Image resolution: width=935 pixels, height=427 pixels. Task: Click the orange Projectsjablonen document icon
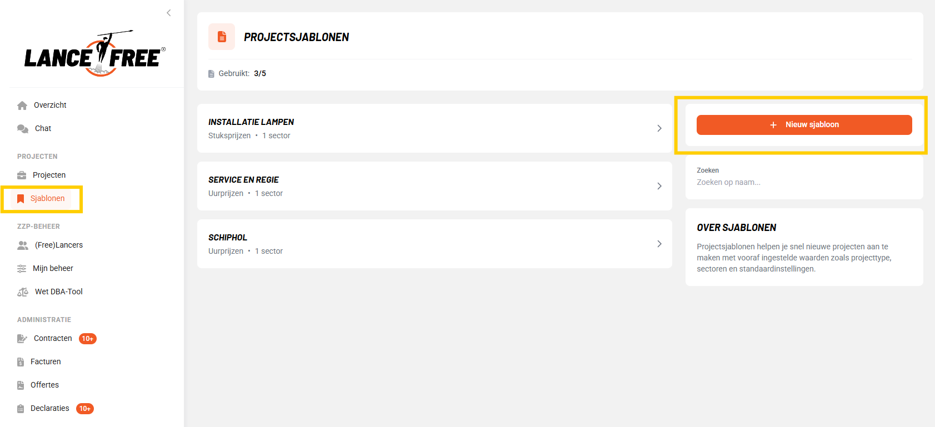[x=222, y=37]
